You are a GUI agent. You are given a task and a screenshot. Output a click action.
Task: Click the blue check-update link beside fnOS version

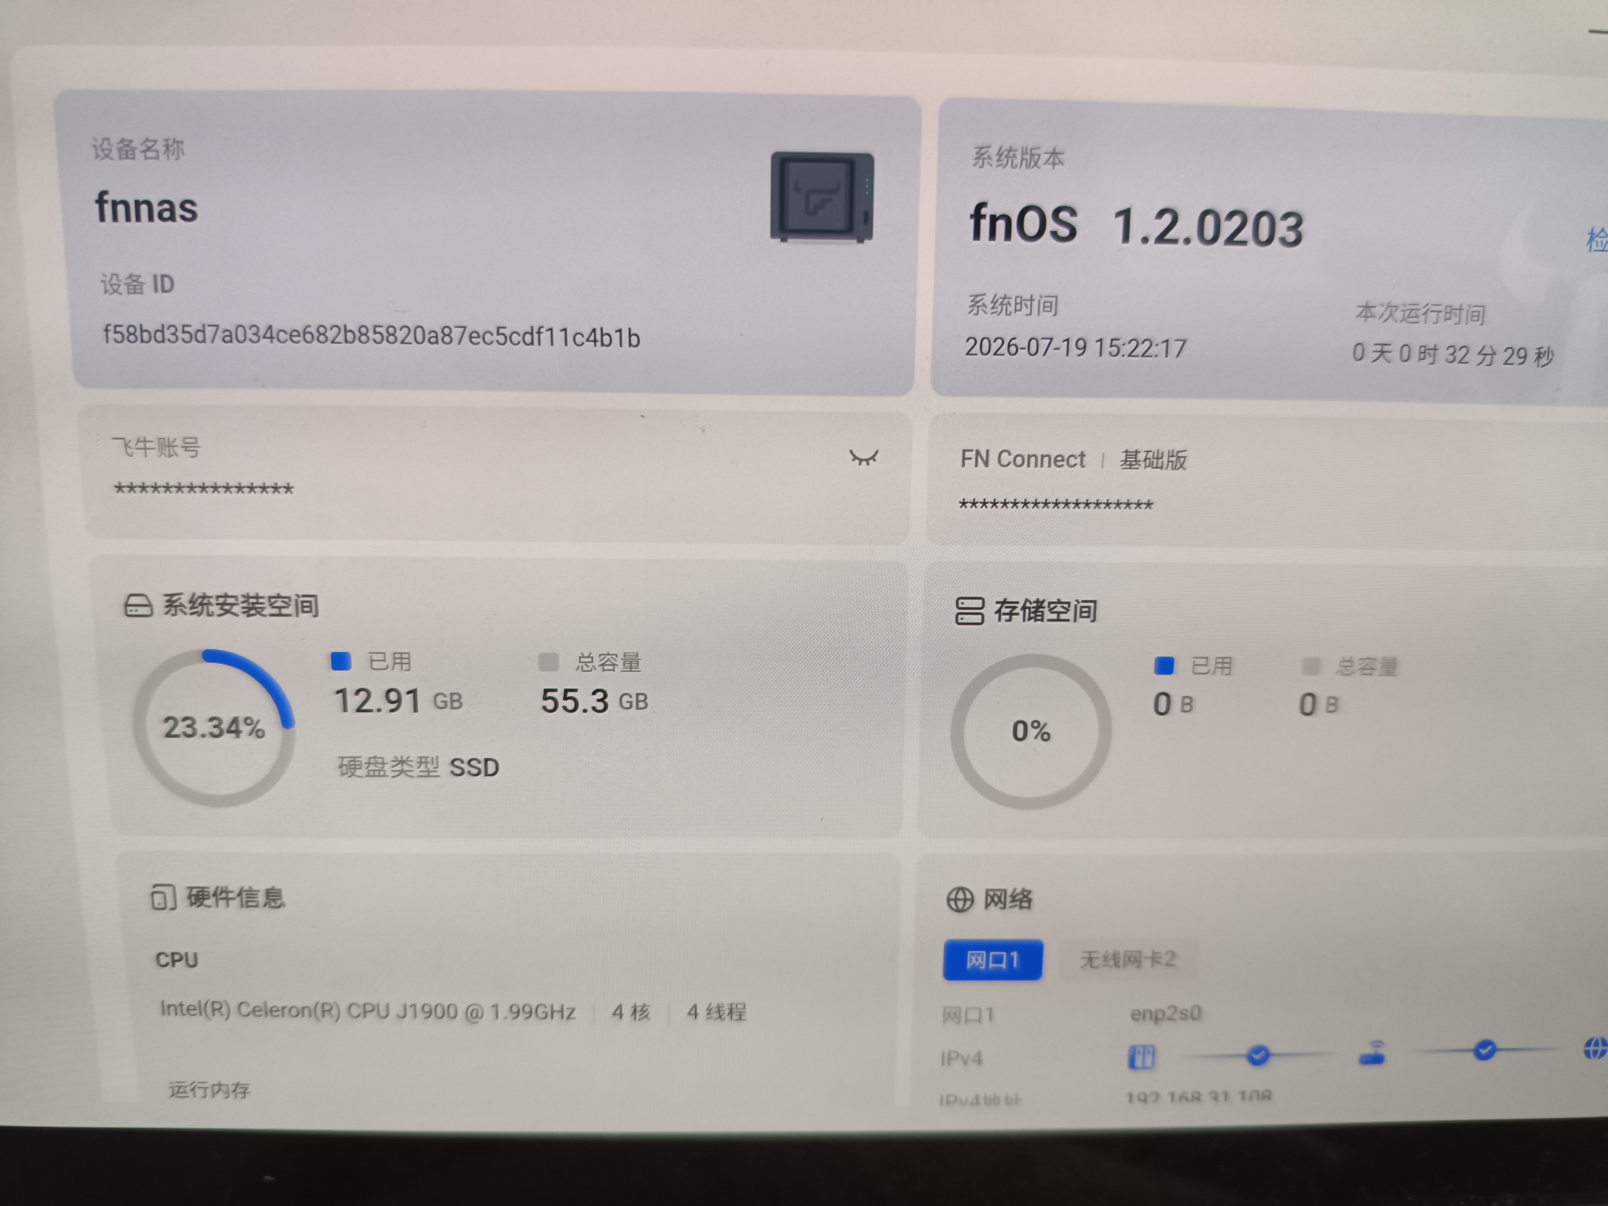coord(1597,240)
